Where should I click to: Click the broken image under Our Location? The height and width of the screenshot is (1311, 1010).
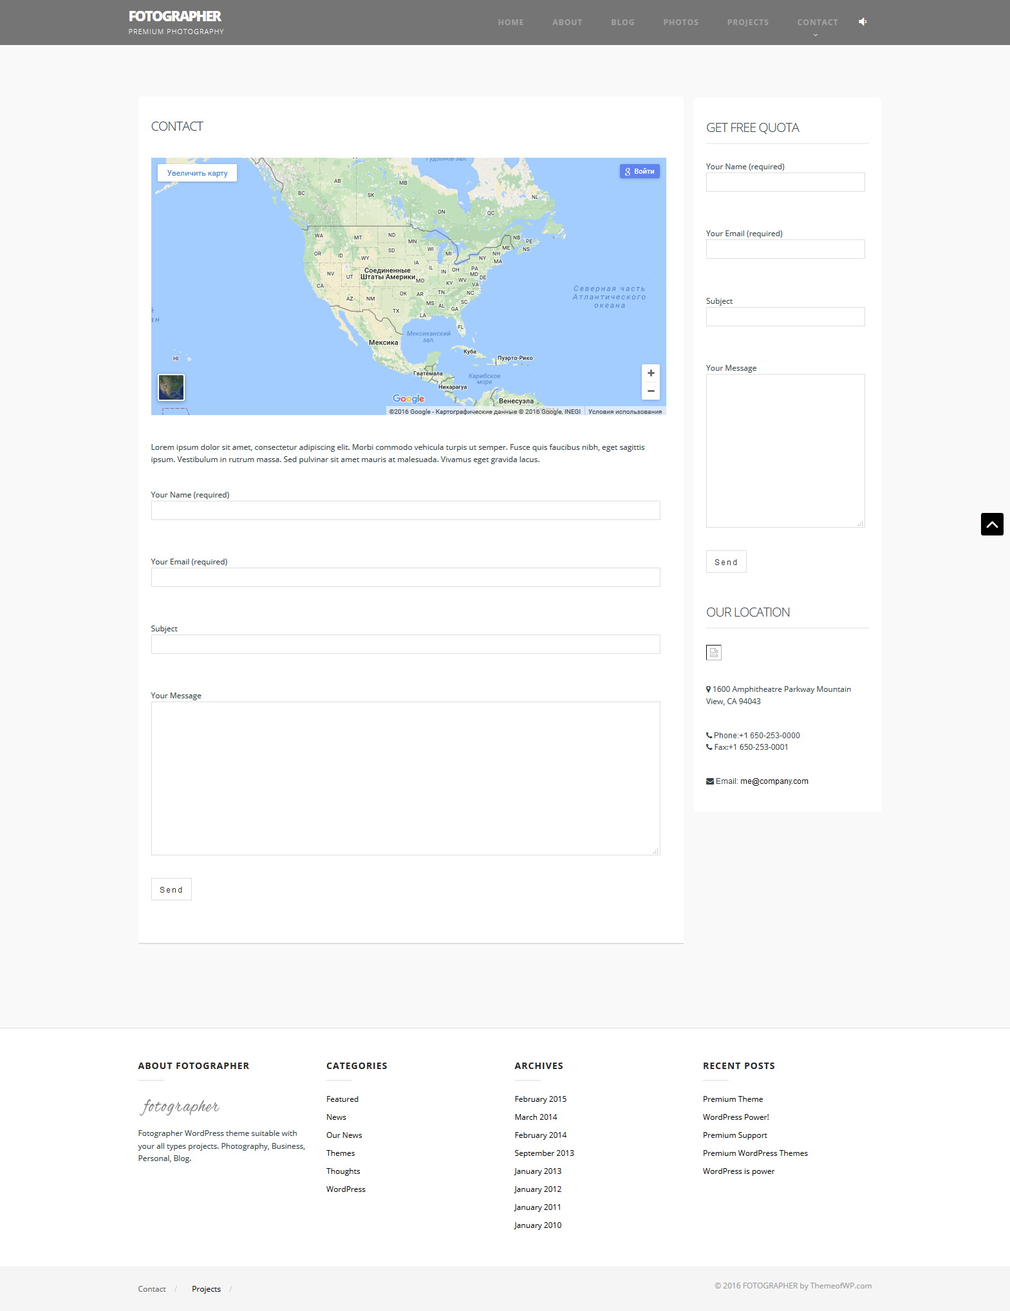(x=714, y=653)
